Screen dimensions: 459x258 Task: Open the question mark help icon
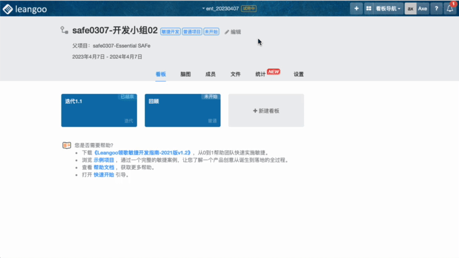click(x=436, y=9)
